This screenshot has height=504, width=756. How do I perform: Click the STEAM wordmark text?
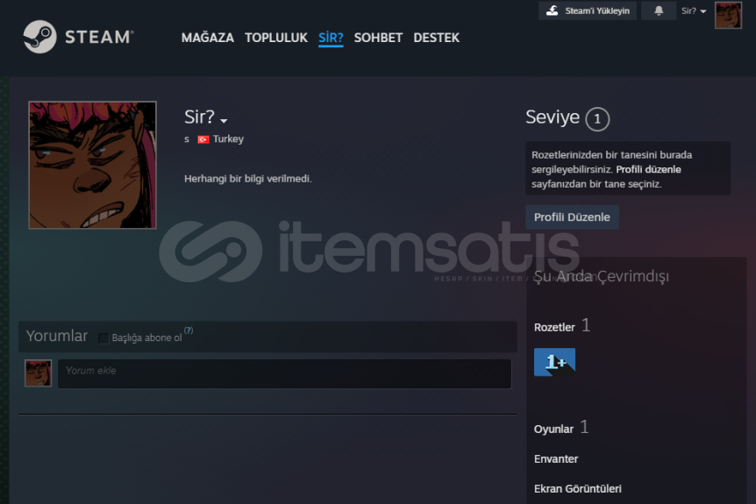(x=99, y=37)
